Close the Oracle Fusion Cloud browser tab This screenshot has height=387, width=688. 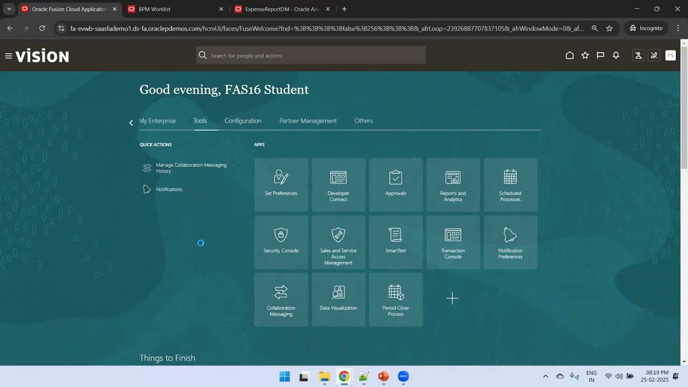pyautogui.click(x=114, y=9)
